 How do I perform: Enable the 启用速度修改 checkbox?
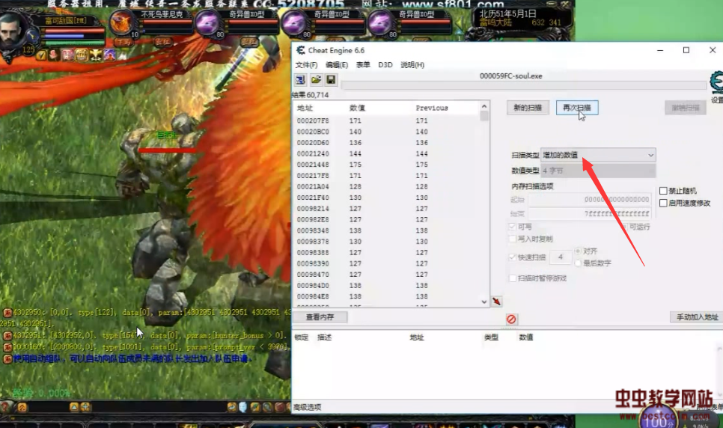[x=663, y=203]
